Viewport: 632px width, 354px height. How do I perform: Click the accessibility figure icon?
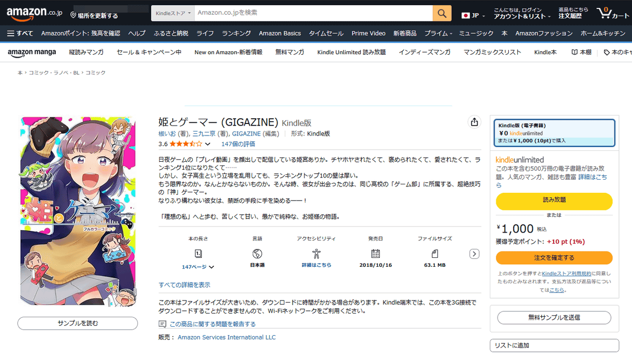pos(316,254)
